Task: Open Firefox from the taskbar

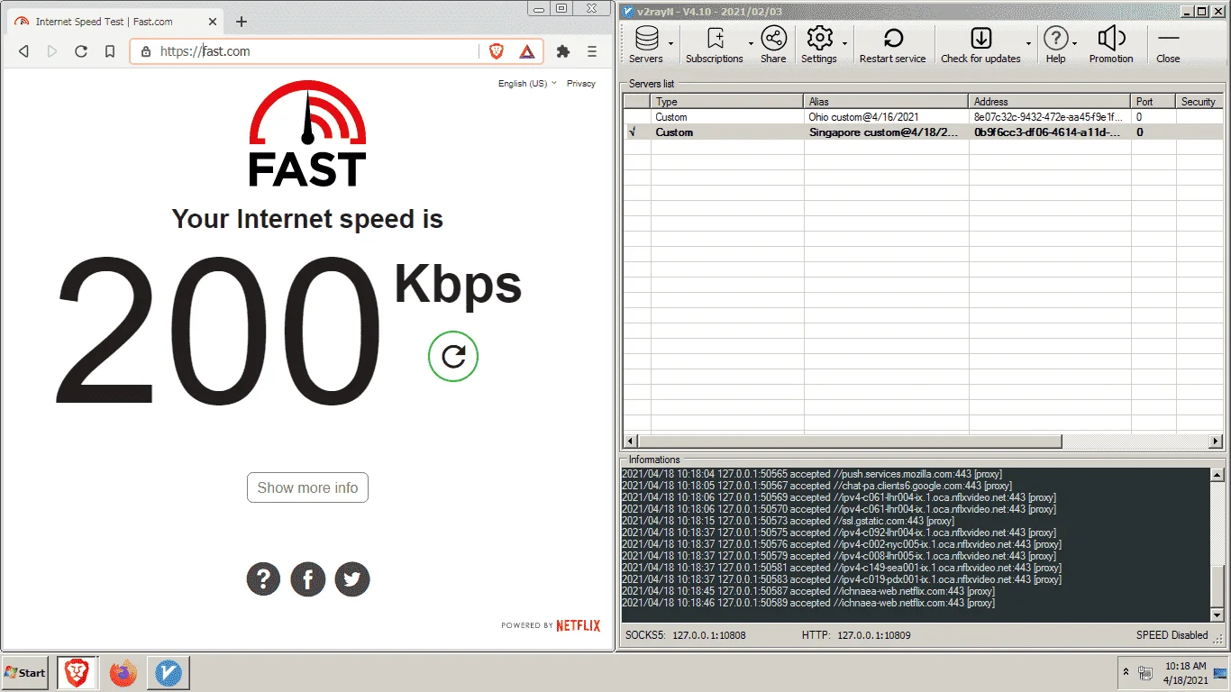Action: pyautogui.click(x=123, y=673)
